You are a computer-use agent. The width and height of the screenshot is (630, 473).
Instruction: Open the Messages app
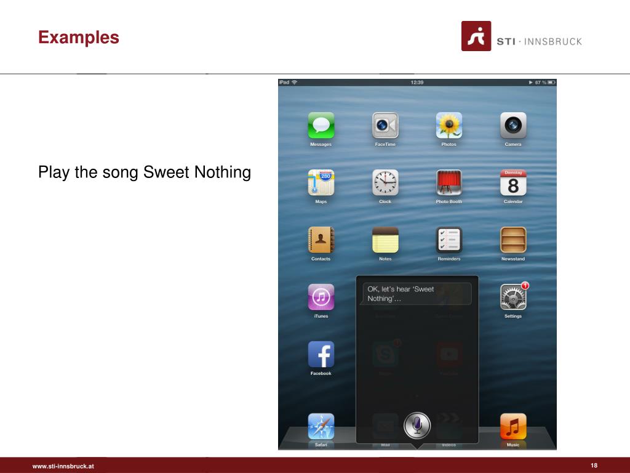(x=321, y=126)
